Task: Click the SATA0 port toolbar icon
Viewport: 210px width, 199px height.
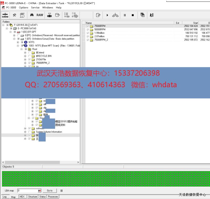Action: [5, 15]
